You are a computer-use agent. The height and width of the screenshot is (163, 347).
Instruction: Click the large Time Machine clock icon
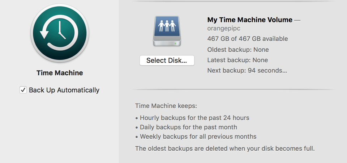coord(60,33)
